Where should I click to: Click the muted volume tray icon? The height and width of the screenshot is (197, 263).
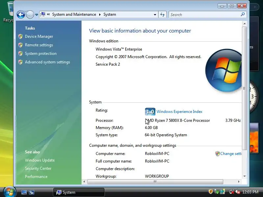tap(237, 191)
